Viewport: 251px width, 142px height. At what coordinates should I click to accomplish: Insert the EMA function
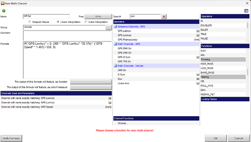pyautogui.click(x=223, y=90)
